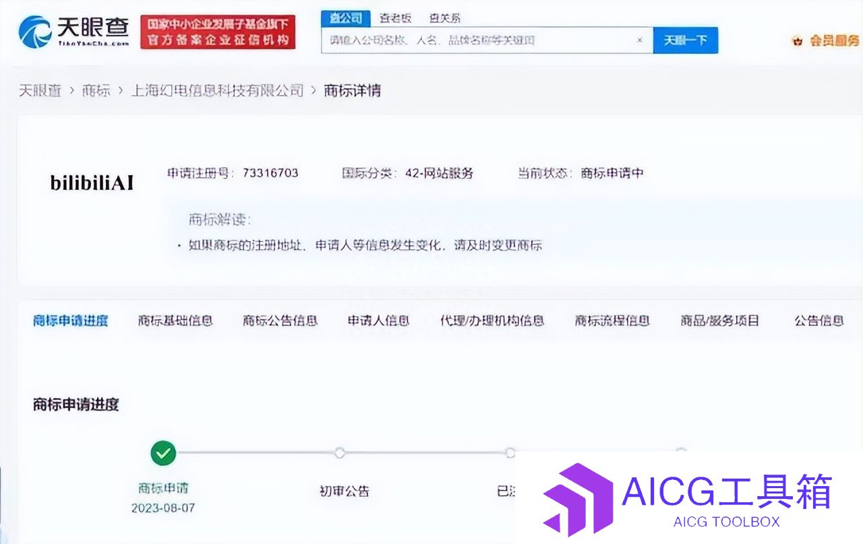Focus the company name search field
Viewport: 863px width, 544px height.
(x=487, y=40)
